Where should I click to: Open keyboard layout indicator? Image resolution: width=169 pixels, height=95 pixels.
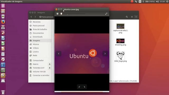[x=140, y=1]
